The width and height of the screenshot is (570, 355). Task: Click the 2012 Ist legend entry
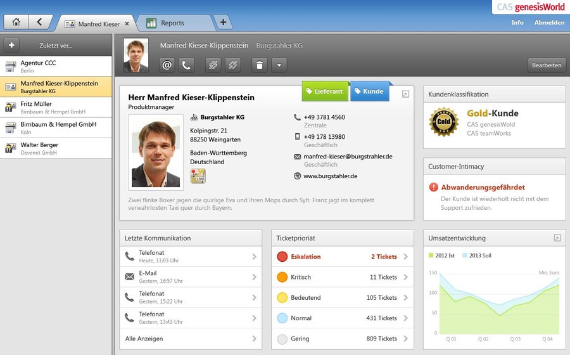[x=441, y=255]
